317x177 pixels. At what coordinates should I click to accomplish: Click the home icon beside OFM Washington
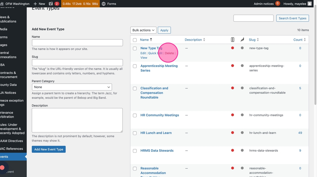click(x=2, y=4)
